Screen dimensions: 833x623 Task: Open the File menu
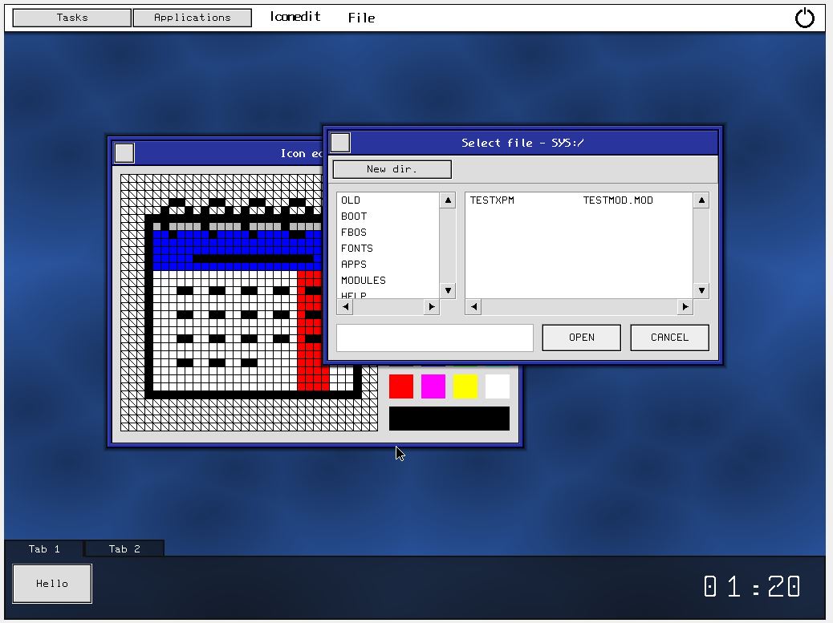click(x=361, y=18)
